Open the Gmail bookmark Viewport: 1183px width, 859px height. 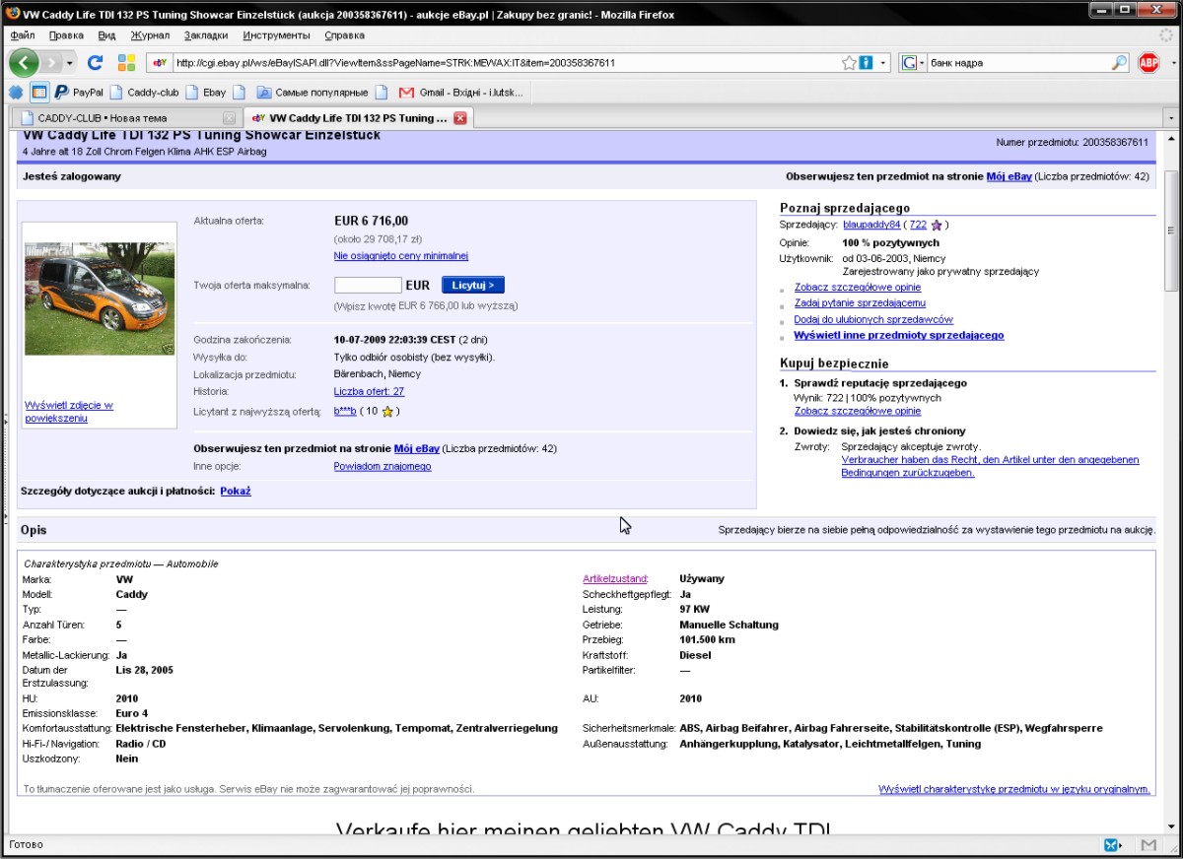pos(460,93)
